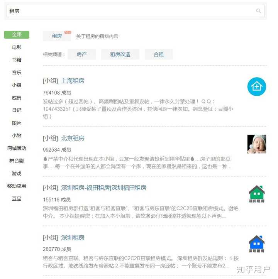Open 深圳租房-福田租房 group link
Viewport: 278px width, 279px height.
(x=104, y=188)
